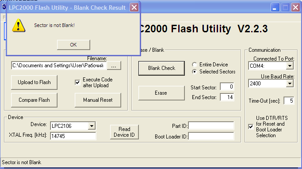Select the Selected Sectors radio option
The height and width of the screenshot is (169, 302).
[195, 72]
